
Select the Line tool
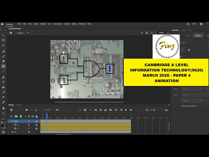pyautogui.click(x=3, y=71)
